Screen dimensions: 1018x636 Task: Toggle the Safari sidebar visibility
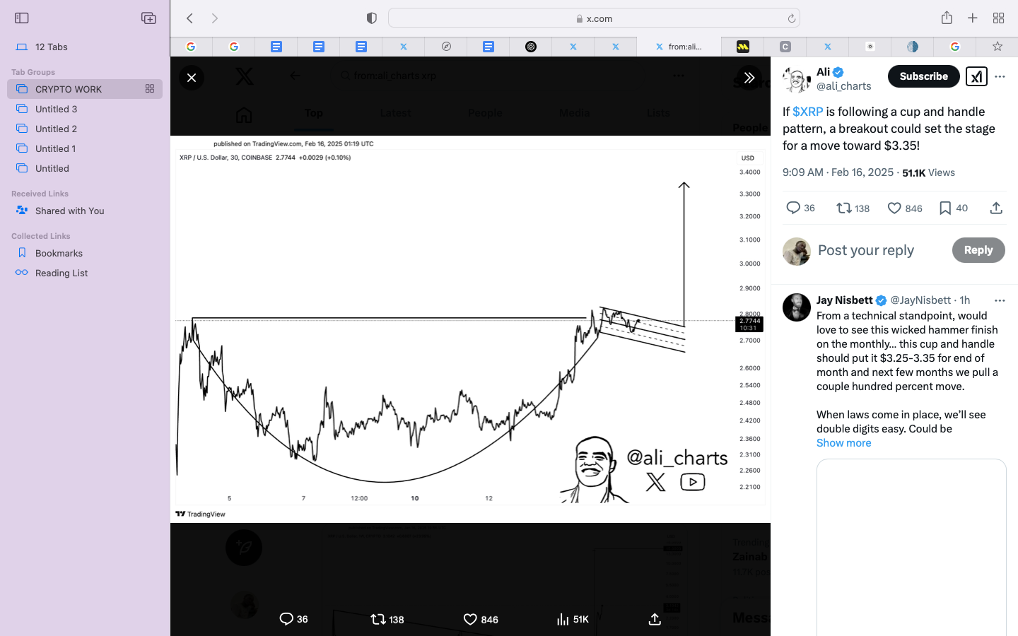[22, 18]
